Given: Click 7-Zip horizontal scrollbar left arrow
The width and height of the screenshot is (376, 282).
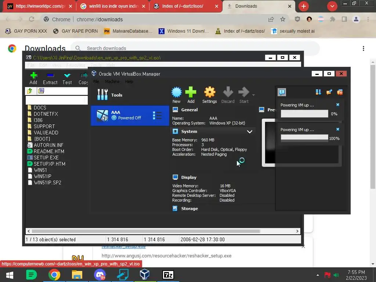Looking at the screenshot, I should pos(29,231).
